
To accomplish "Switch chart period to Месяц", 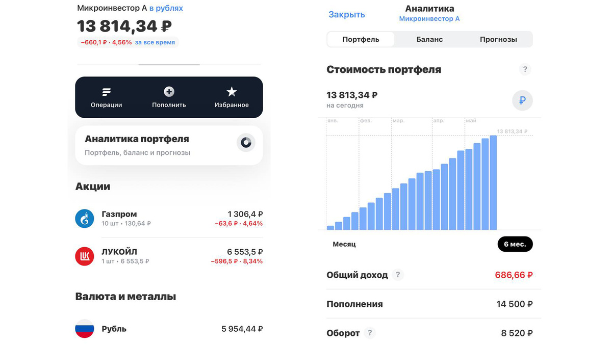I will 344,244.
